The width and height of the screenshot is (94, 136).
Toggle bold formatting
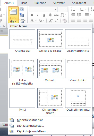[32, 15]
